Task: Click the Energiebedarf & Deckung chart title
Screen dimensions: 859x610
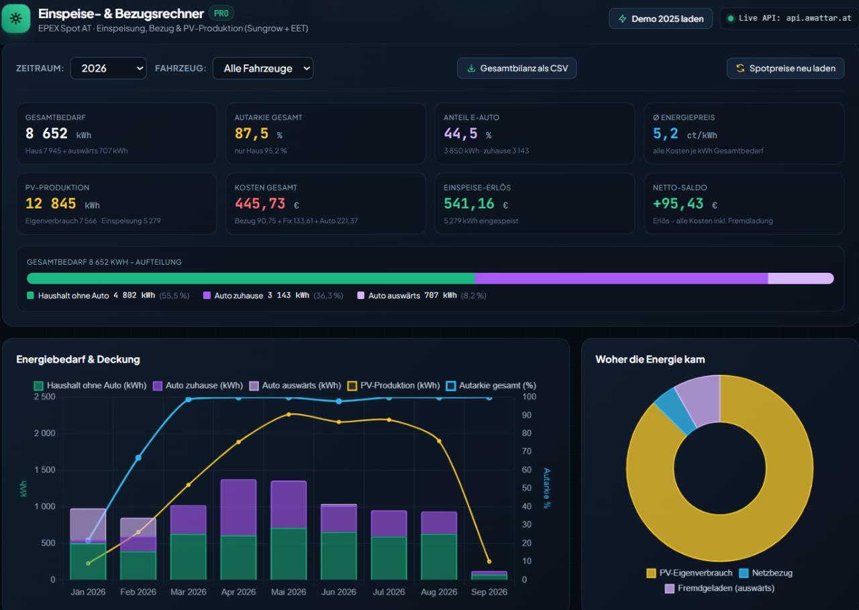Action: coord(79,359)
